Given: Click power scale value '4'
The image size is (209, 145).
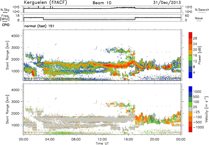Looking at the screenshot, I should [x=194, y=72].
